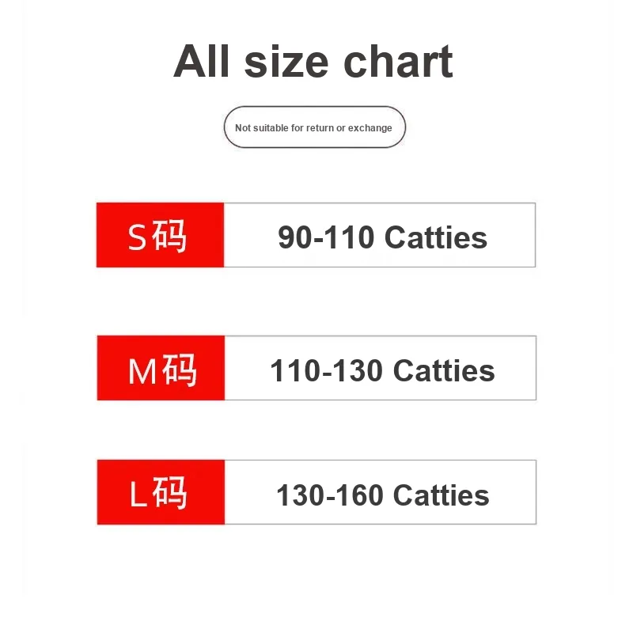
Task: Click the letter M in the medium size label
Action: pos(142,371)
